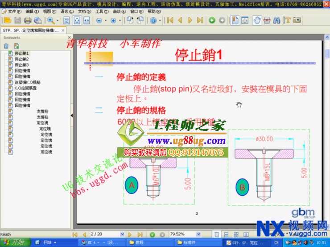Select the Text selection tool
Viewport: 330px width, 247px height.
pos(287,20)
